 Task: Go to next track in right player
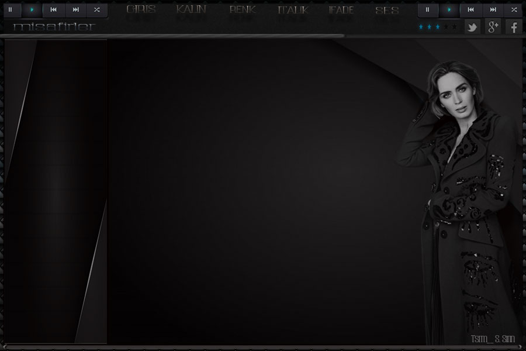point(493,10)
